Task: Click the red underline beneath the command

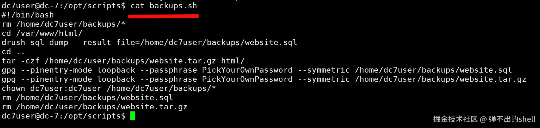Action: (164, 16)
